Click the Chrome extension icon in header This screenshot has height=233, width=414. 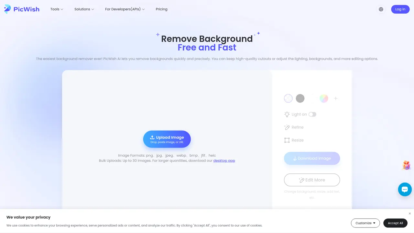tap(381, 9)
